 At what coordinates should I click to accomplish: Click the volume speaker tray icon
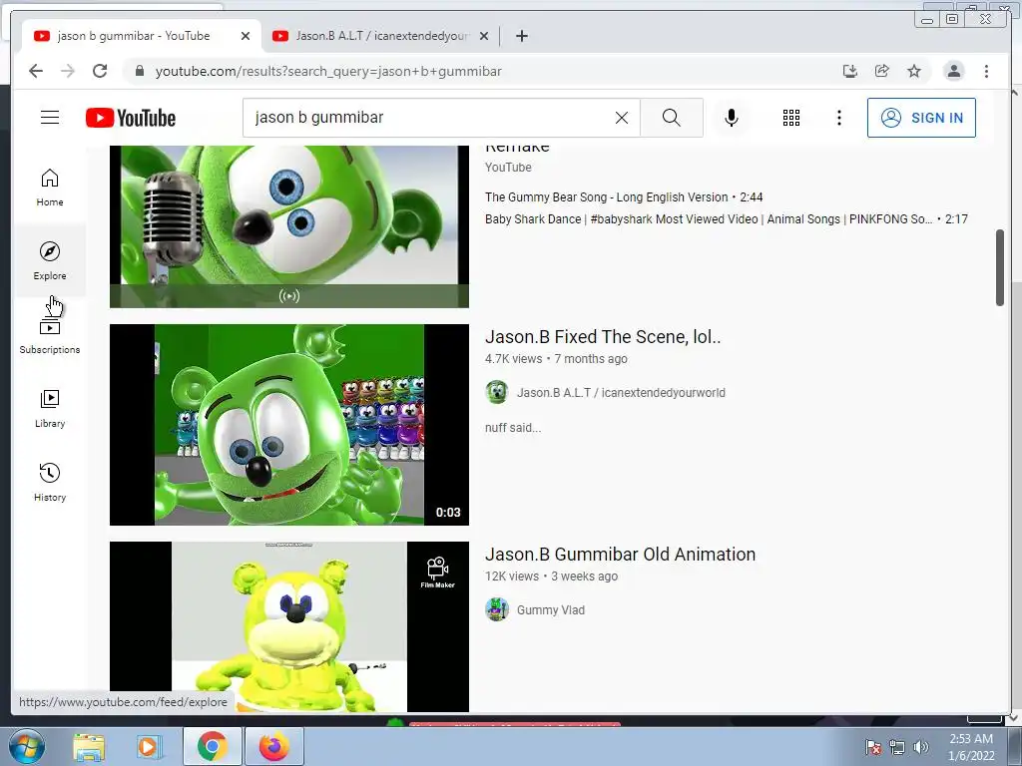[921, 747]
